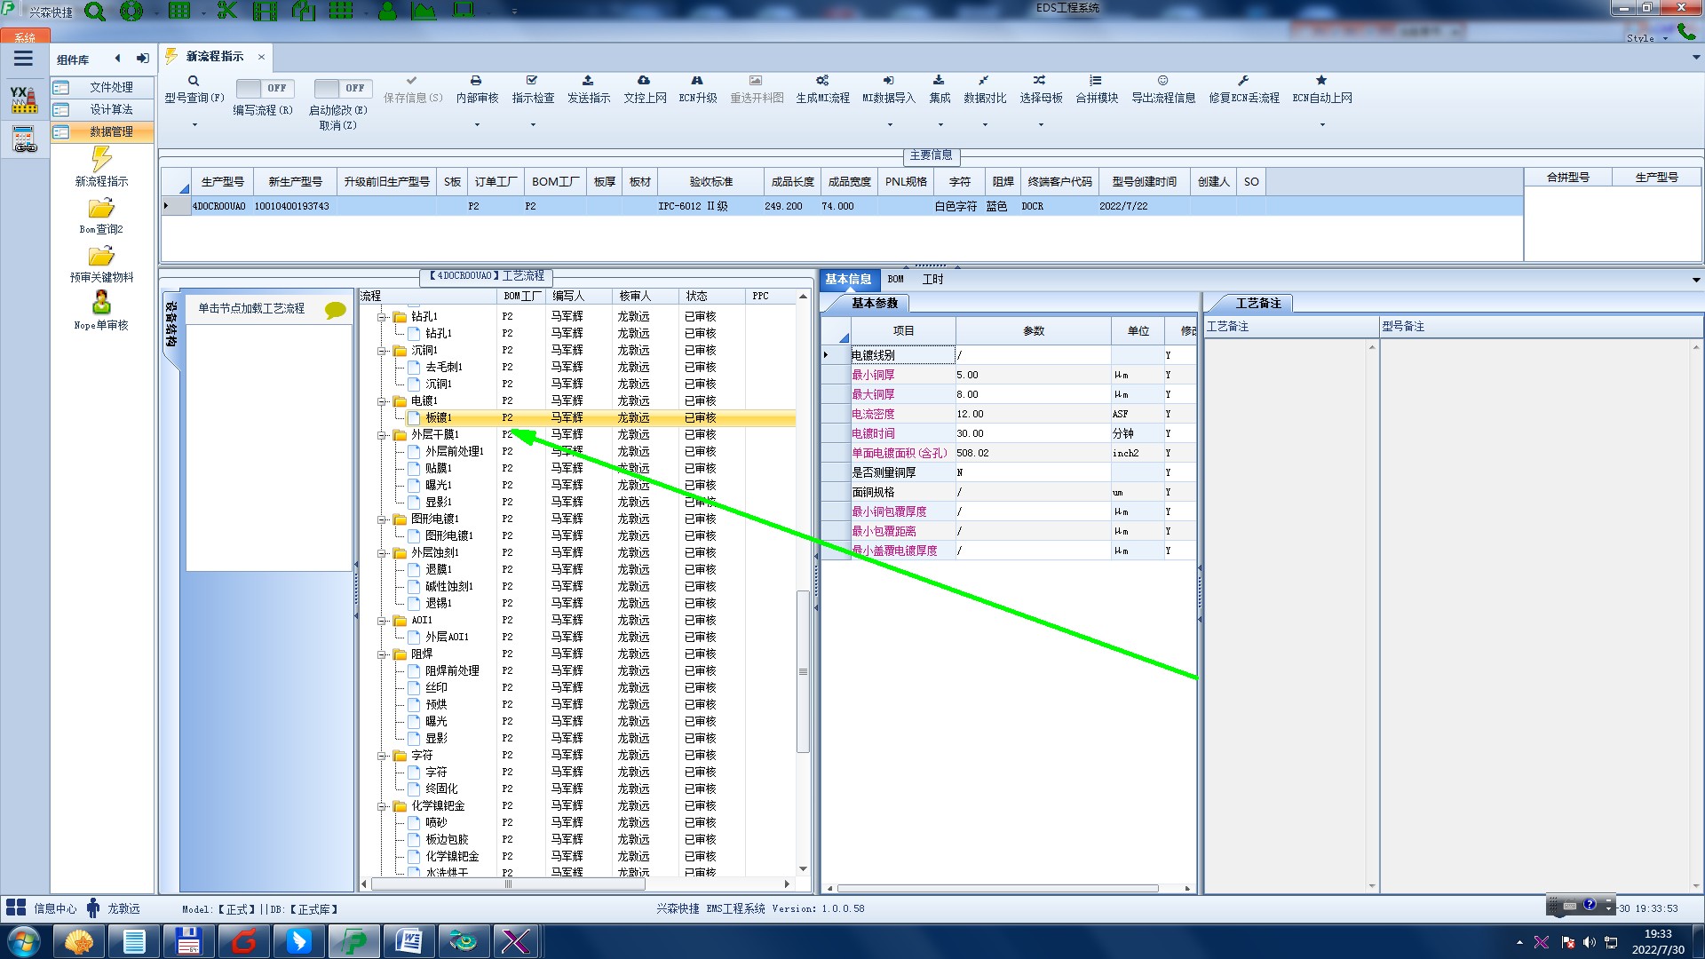The image size is (1705, 959).
Task: Collapse the 外层干膜1 tree node
Action: point(382,435)
